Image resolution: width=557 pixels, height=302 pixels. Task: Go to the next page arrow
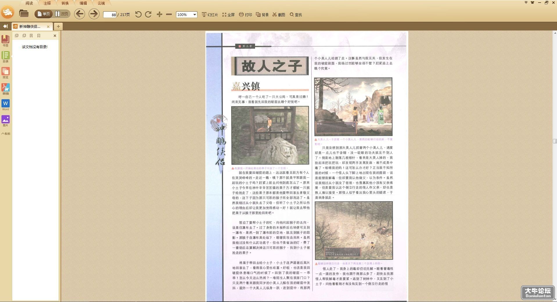(94, 14)
